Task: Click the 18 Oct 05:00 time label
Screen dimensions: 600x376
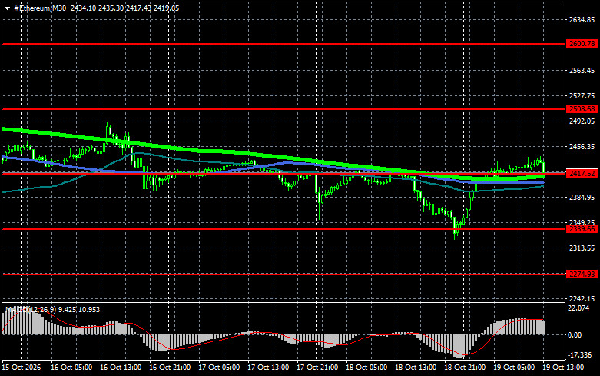Action: (366, 368)
